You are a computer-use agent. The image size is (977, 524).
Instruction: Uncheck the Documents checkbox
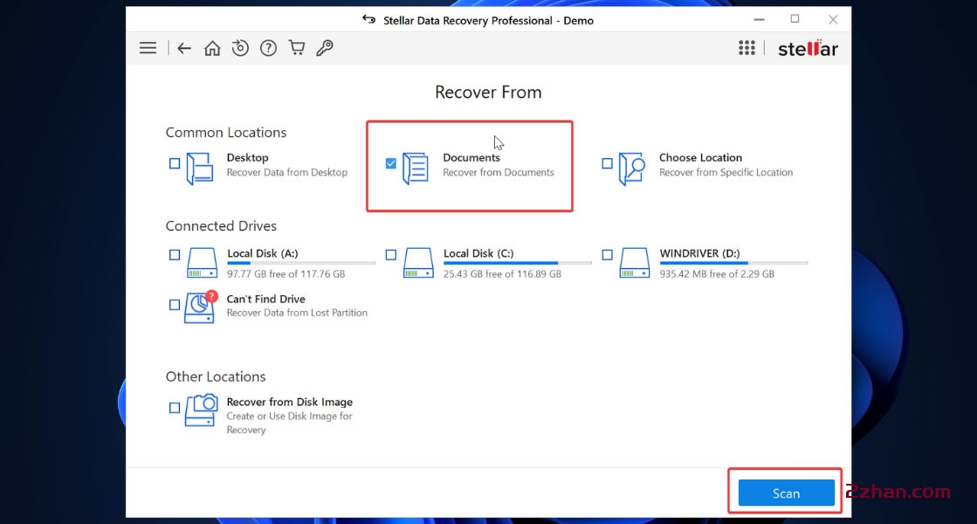pos(390,163)
